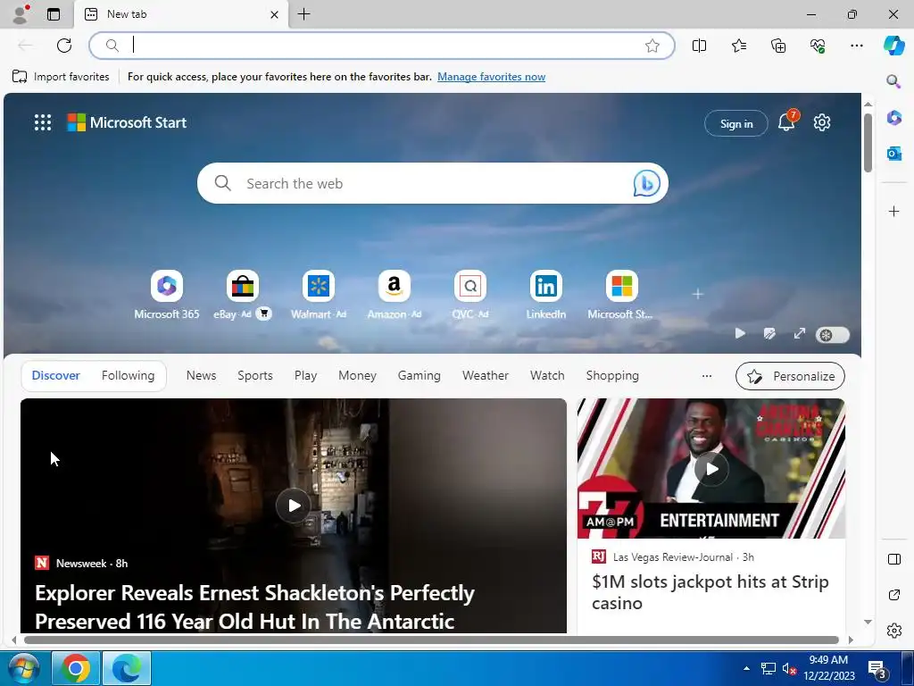Open the Favorites list icon
Screen dimensions: 914x686
click(x=738, y=46)
